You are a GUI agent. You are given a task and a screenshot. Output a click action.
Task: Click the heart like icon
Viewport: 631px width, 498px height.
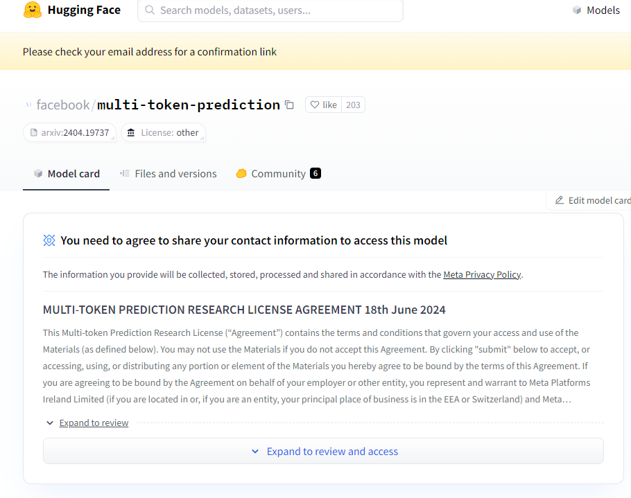pos(315,105)
